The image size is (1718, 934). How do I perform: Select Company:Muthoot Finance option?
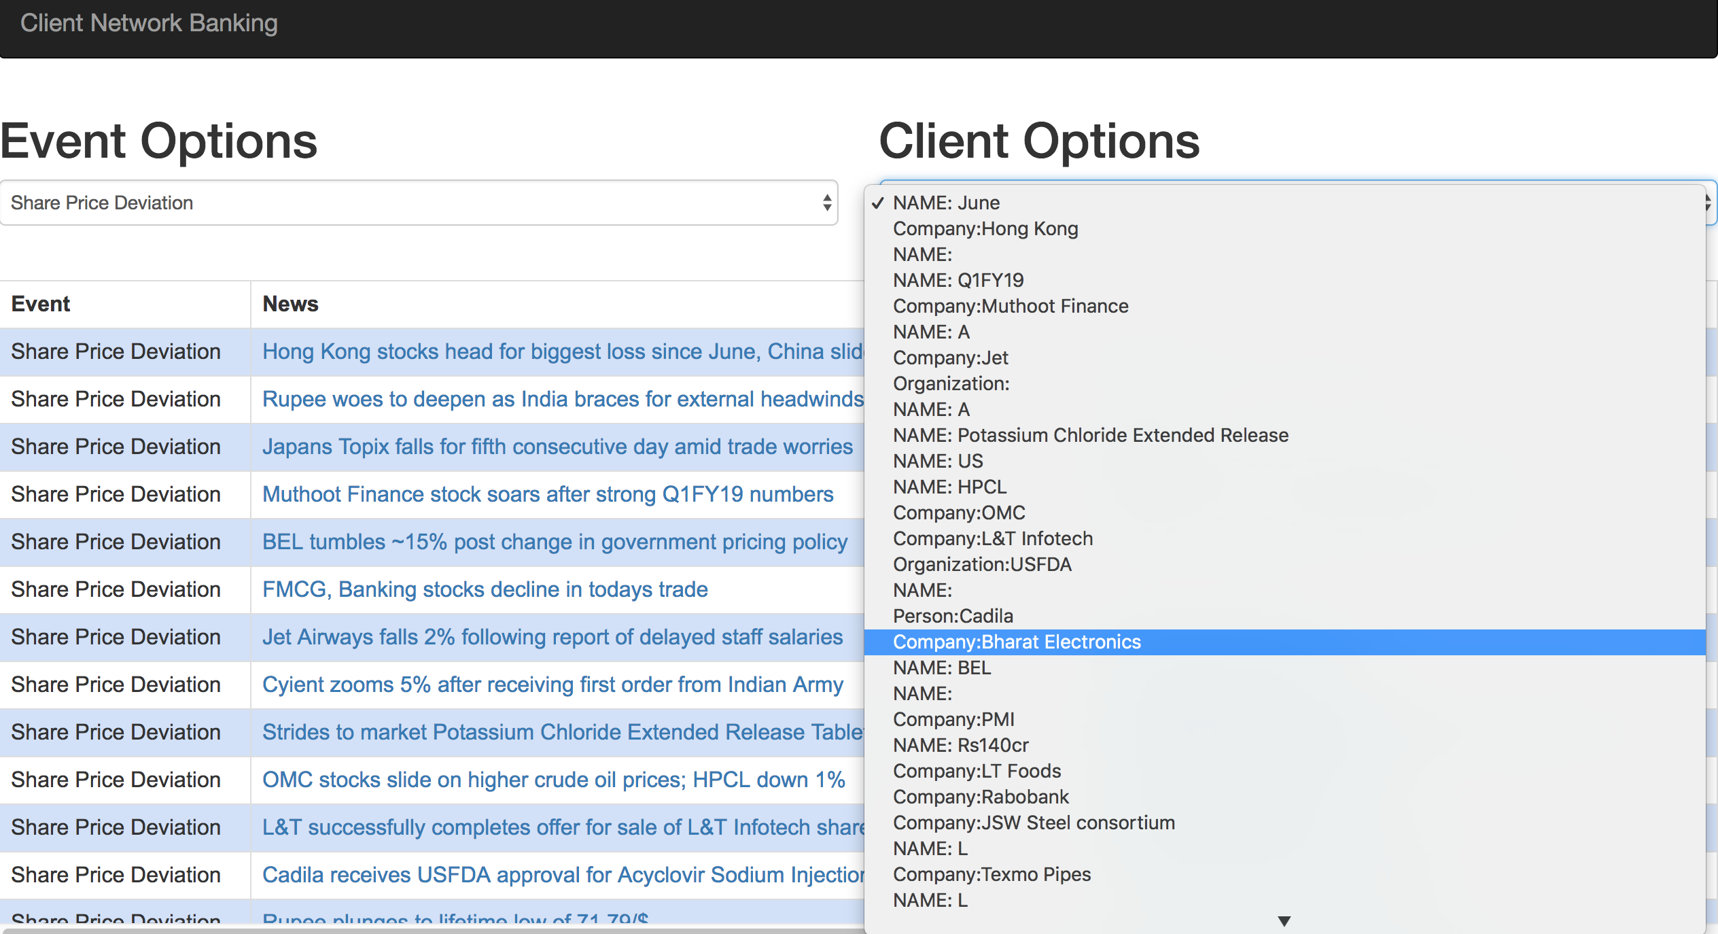tap(1011, 306)
